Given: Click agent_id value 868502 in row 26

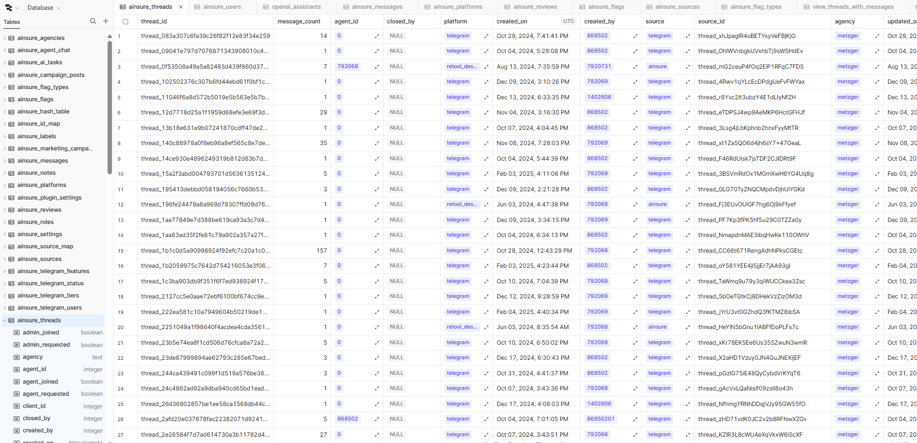Looking at the screenshot, I should tap(348, 419).
